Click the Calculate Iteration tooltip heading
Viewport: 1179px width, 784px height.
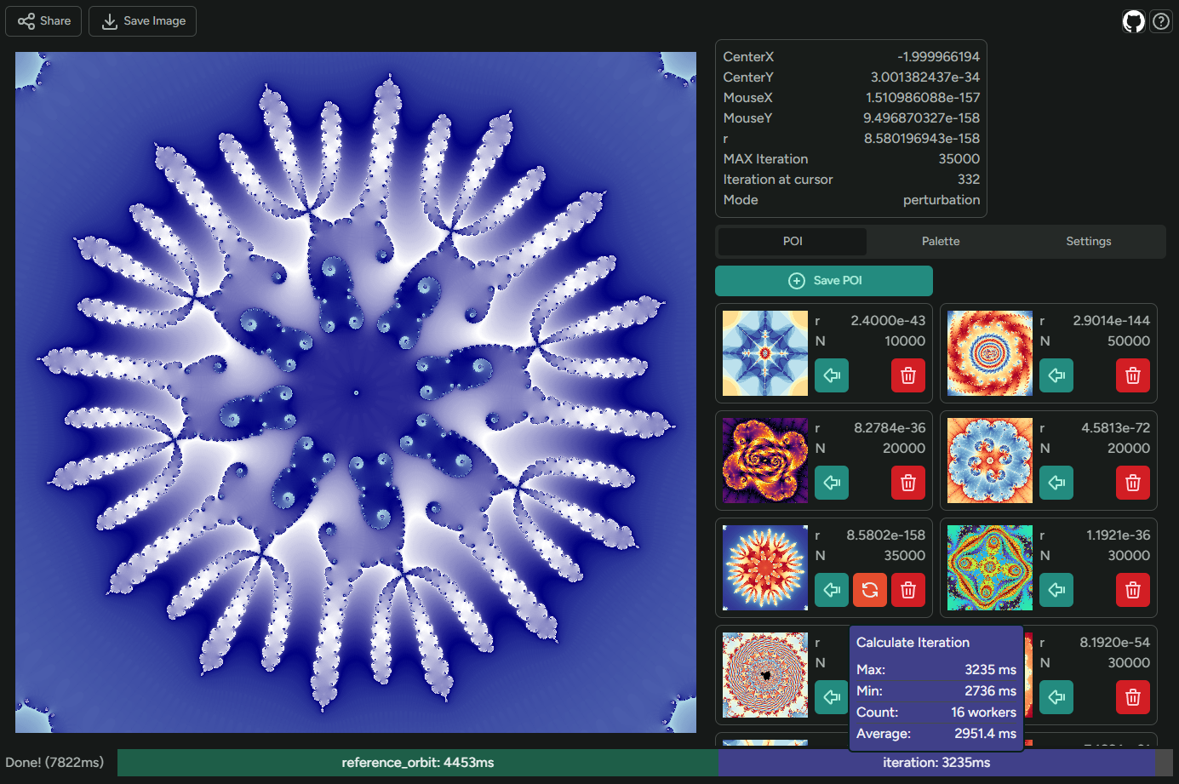pyautogui.click(x=913, y=643)
